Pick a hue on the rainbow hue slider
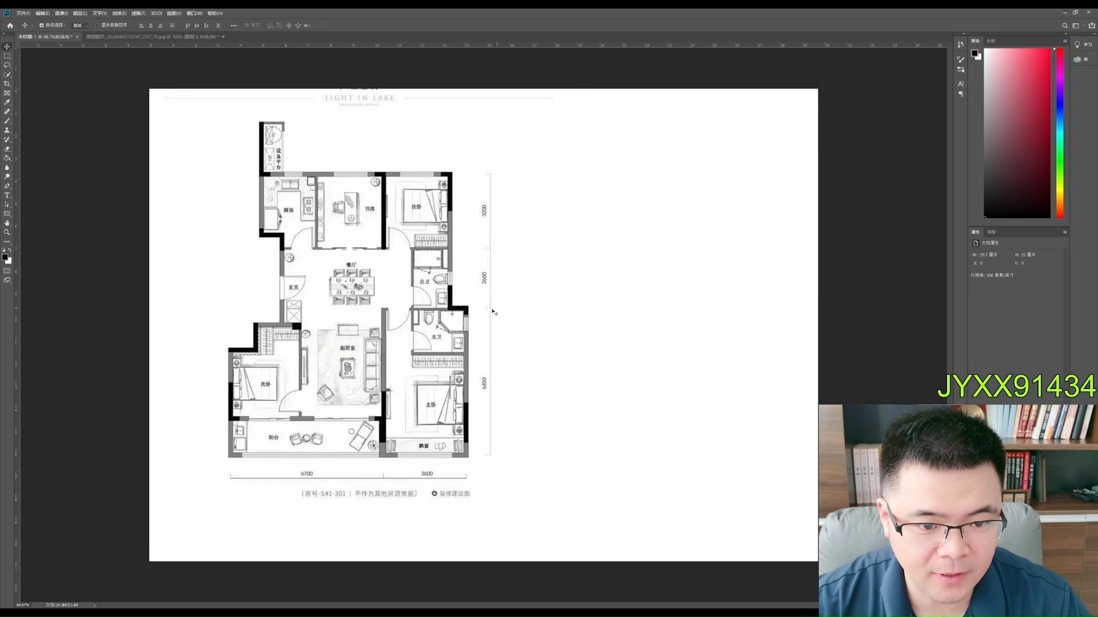 pyautogui.click(x=1060, y=133)
